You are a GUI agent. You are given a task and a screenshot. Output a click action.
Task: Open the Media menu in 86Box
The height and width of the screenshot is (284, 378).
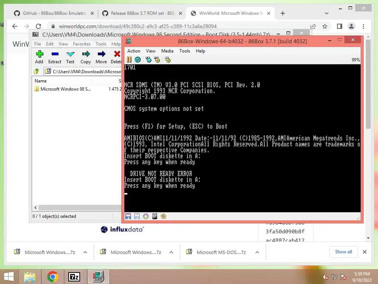[167, 51]
